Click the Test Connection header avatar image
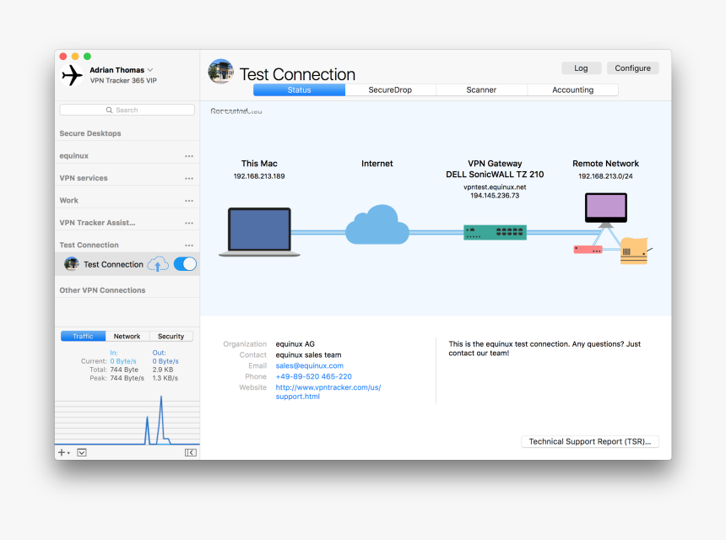The image size is (726, 540). 221,72
